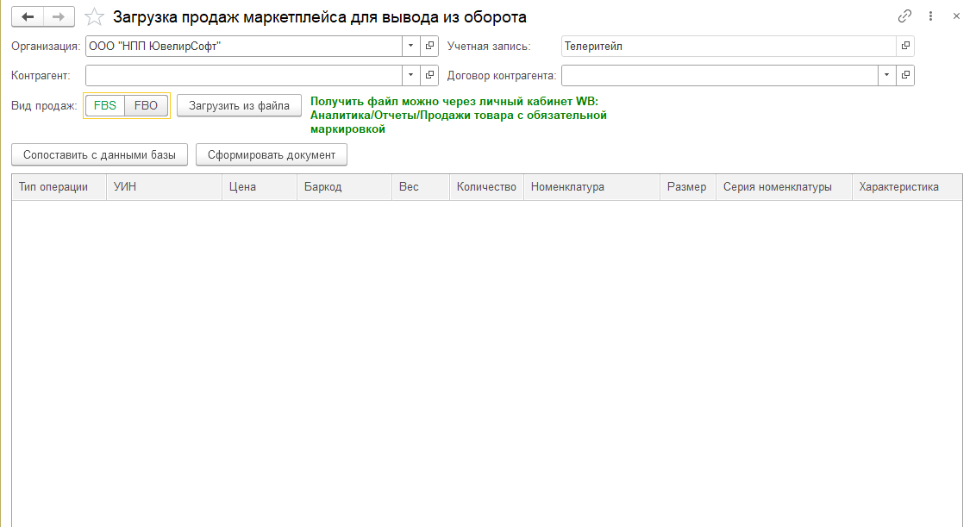
Task: Sort by Тип операции column header
Action: click(x=59, y=187)
